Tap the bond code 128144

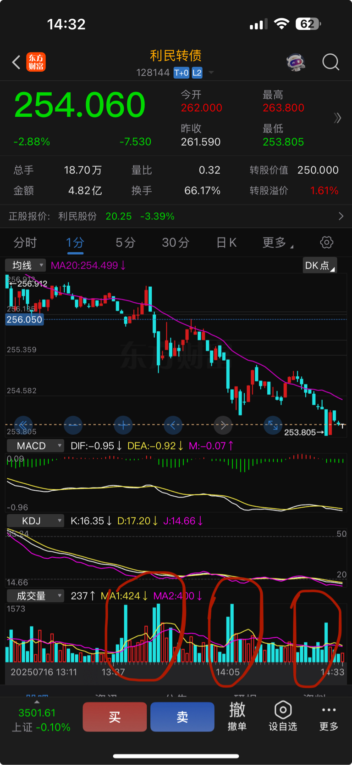pos(153,73)
